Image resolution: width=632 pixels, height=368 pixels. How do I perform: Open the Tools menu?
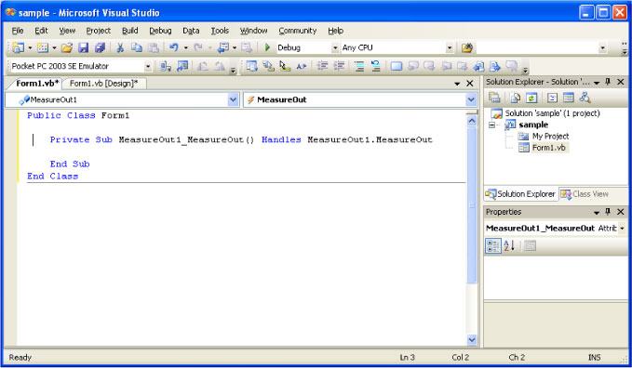220,31
